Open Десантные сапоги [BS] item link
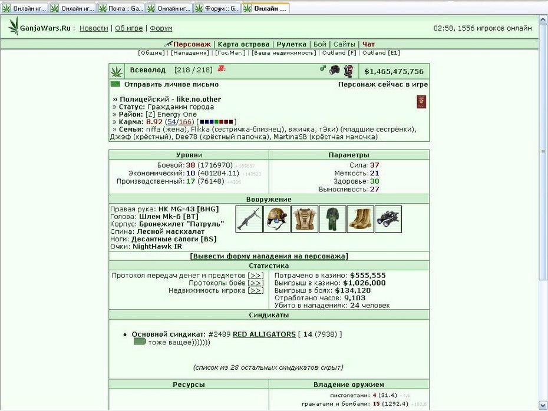The height and width of the screenshot is (411, 548). click(x=174, y=239)
